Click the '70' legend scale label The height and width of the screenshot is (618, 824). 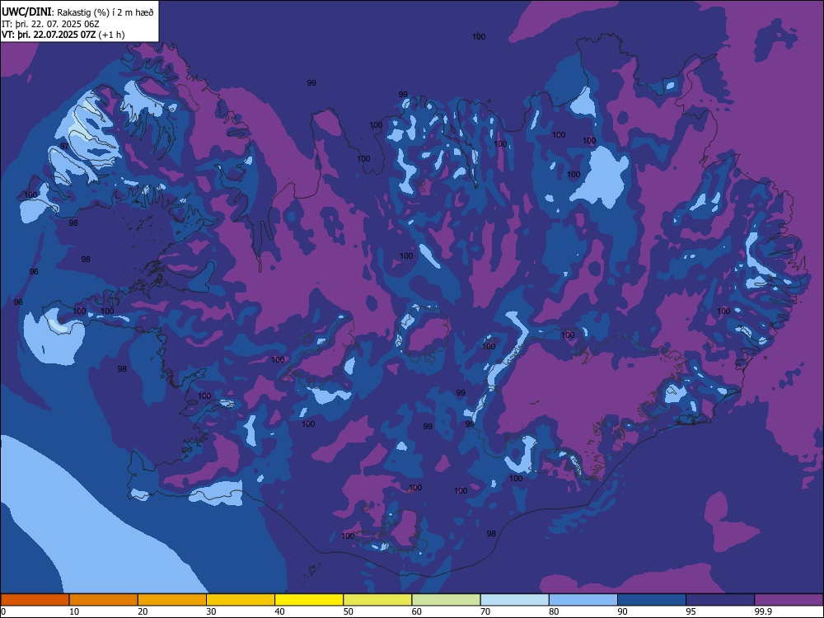485,611
